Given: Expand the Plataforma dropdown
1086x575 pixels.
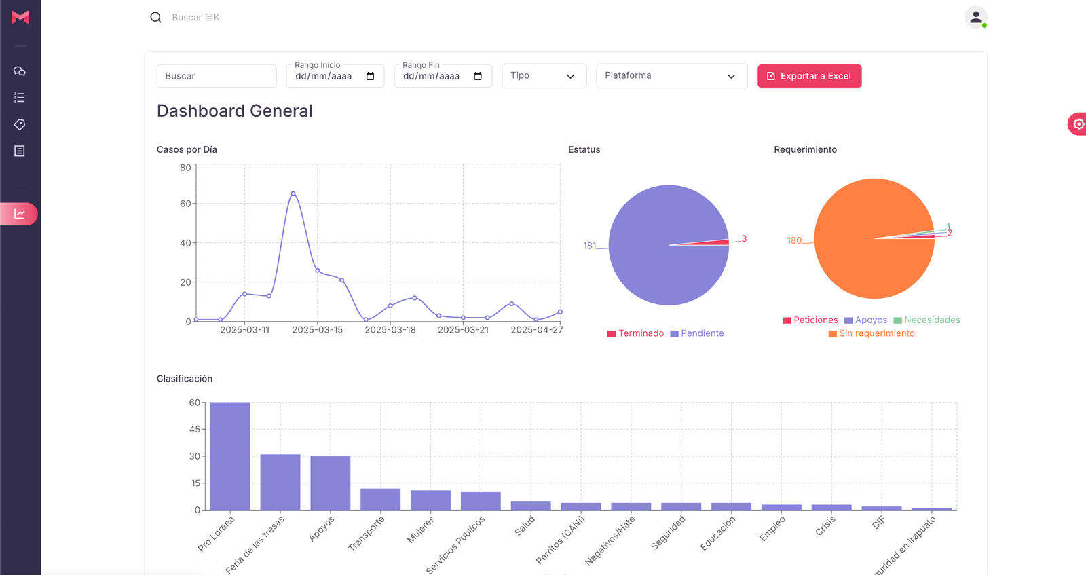Looking at the screenshot, I should click(x=671, y=76).
